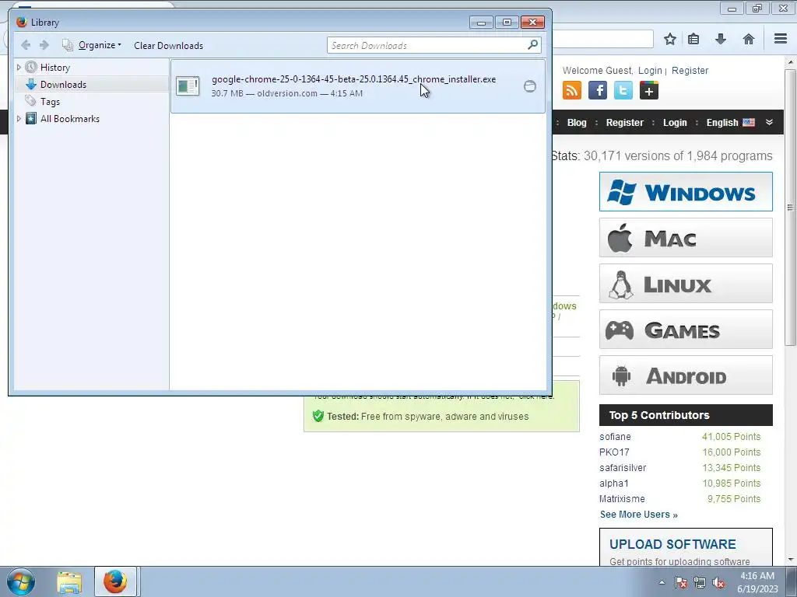
Task: Click network tray icon
Action: pos(700,582)
